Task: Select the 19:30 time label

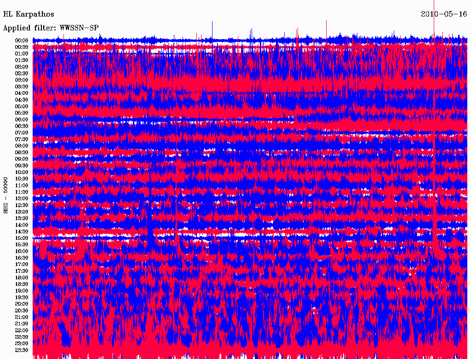Action: (x=22, y=298)
